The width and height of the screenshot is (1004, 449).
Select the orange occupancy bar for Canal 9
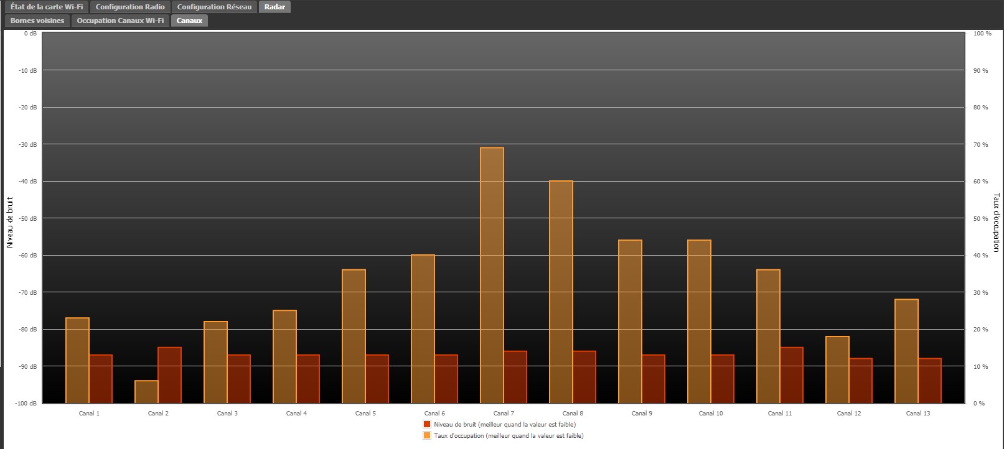631,322
